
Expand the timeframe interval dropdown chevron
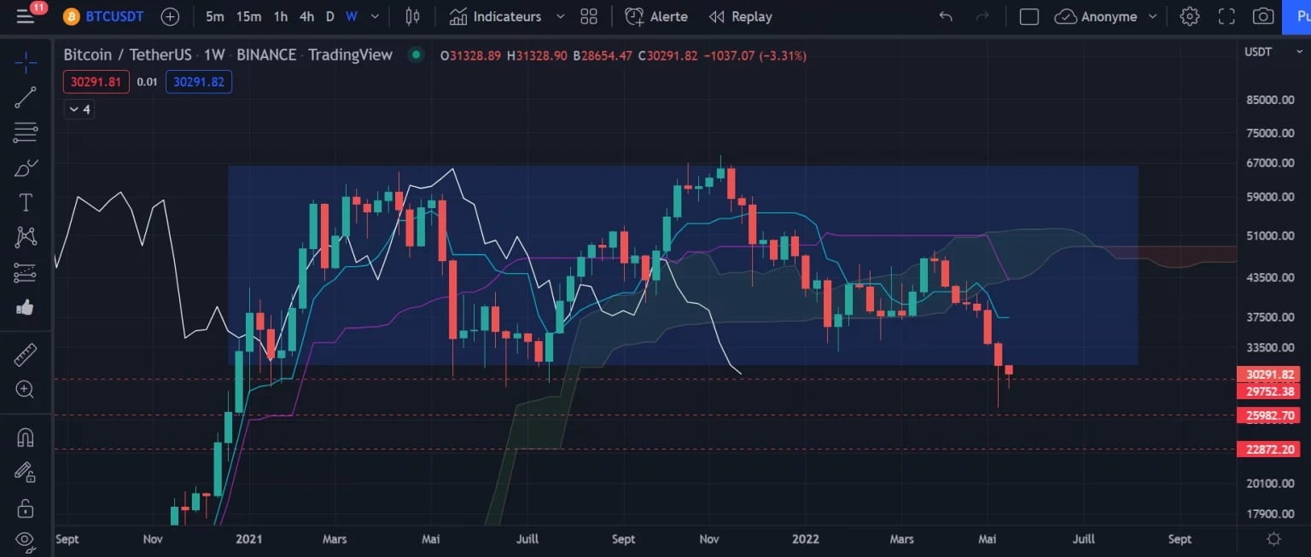click(375, 16)
